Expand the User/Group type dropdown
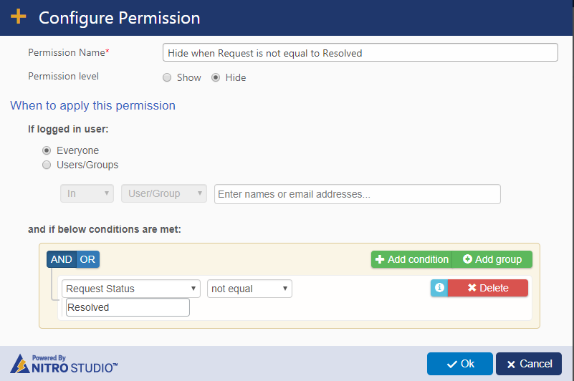574x381 pixels. tap(164, 193)
